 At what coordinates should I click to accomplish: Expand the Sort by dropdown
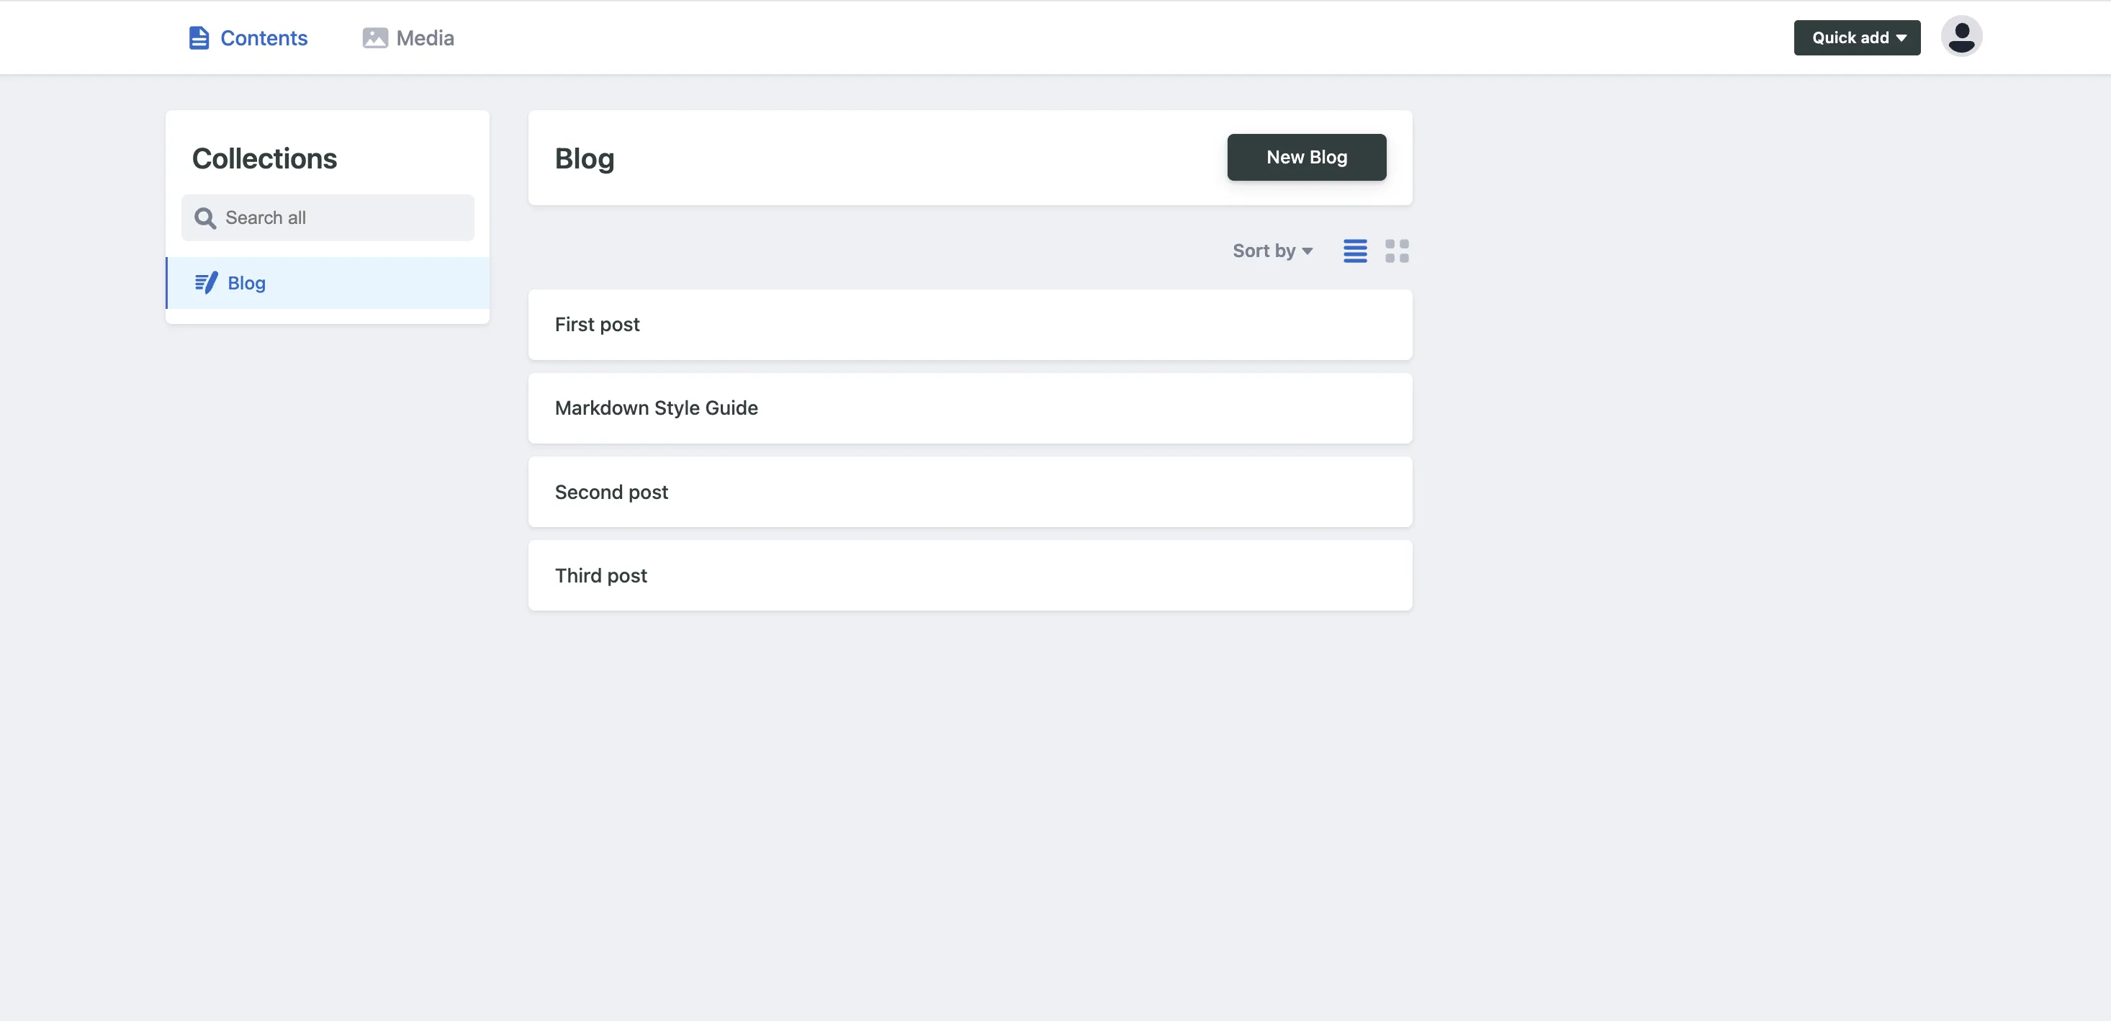pyautogui.click(x=1273, y=251)
